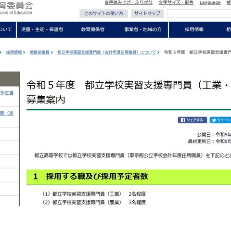The image size is (231, 231).
Task: Open the Language link
Action: 210,2
